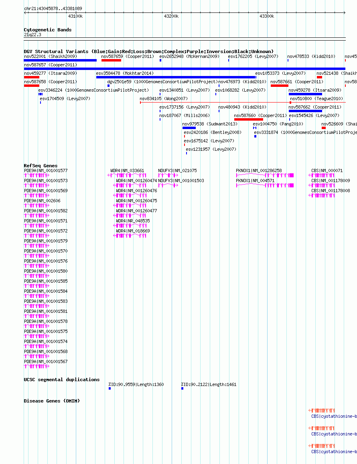The height and width of the screenshot is (464, 357).
Task: Open variant esv1675142 (Levy2007)
Action: click(209, 141)
